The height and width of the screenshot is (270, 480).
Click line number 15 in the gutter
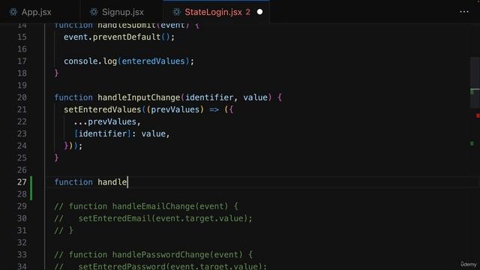pyautogui.click(x=22, y=37)
